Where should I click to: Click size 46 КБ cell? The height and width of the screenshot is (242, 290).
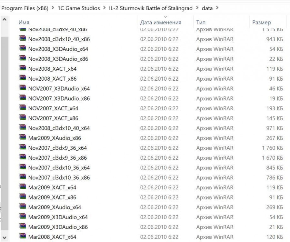276,89
